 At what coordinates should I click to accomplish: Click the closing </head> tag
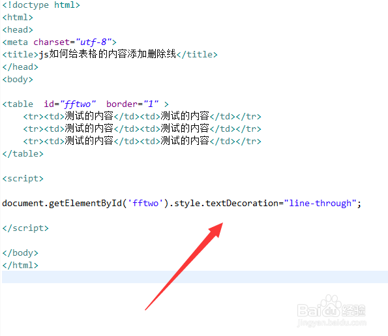click(x=20, y=67)
